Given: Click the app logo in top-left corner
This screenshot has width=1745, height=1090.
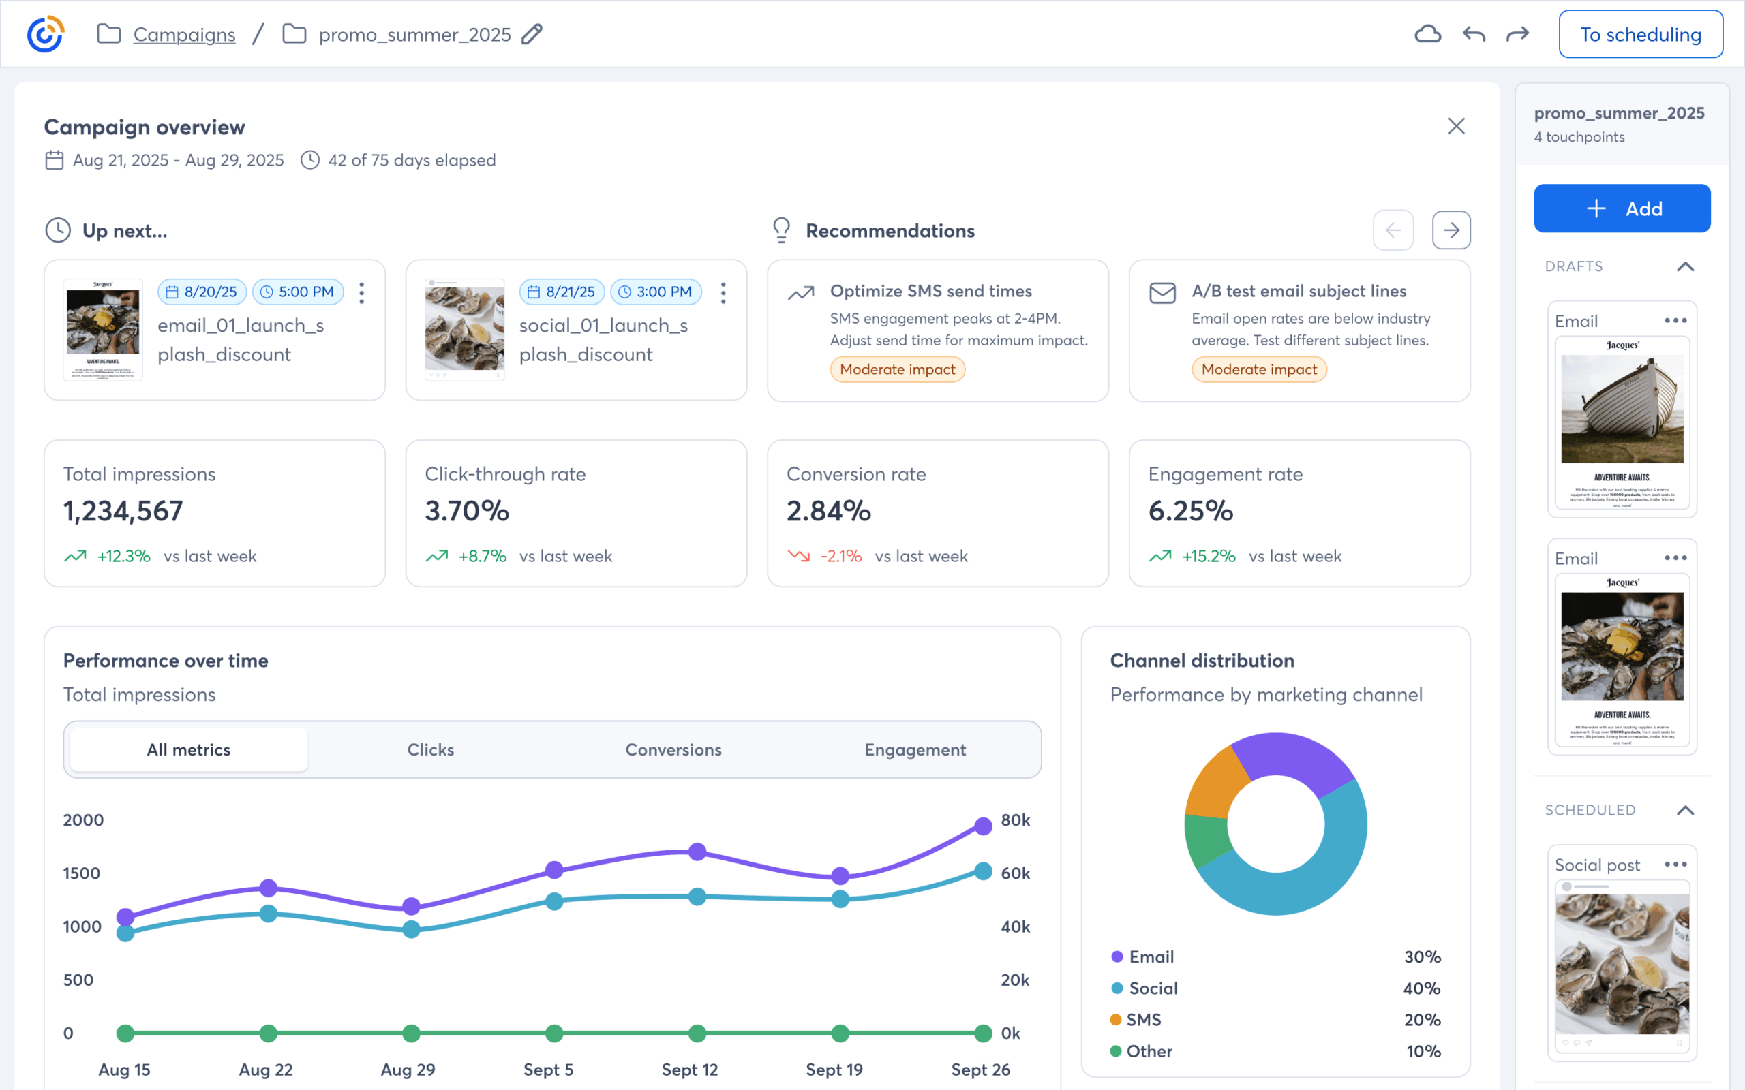Looking at the screenshot, I should click(x=46, y=34).
